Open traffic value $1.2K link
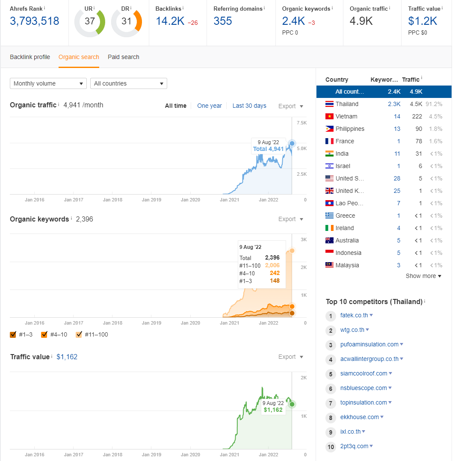 [x=422, y=21]
